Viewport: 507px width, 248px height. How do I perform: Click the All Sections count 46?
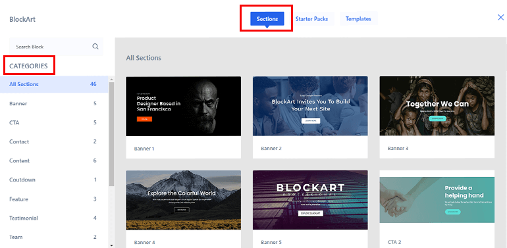[x=93, y=84]
